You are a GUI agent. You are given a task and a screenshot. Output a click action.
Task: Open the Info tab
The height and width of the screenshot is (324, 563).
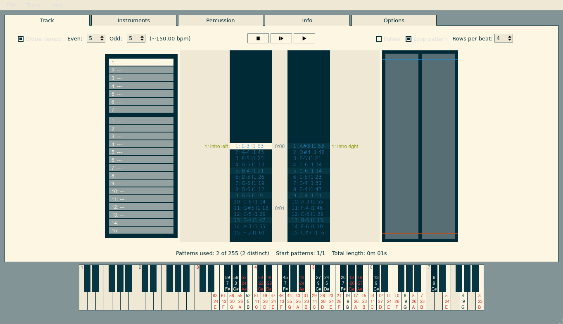coord(307,20)
